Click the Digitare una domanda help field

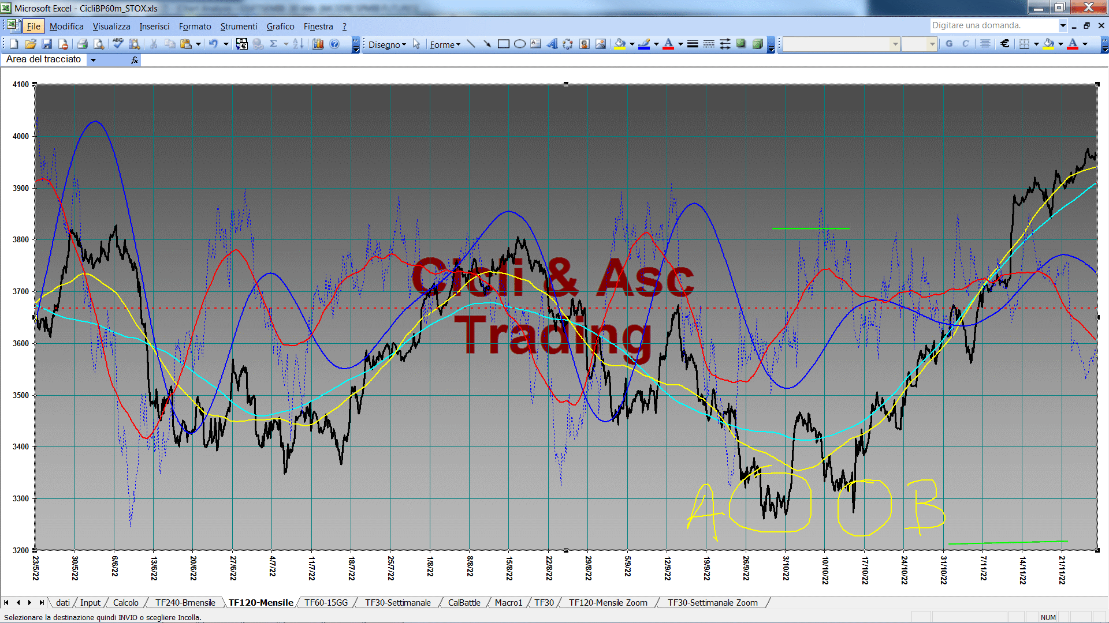coord(993,25)
